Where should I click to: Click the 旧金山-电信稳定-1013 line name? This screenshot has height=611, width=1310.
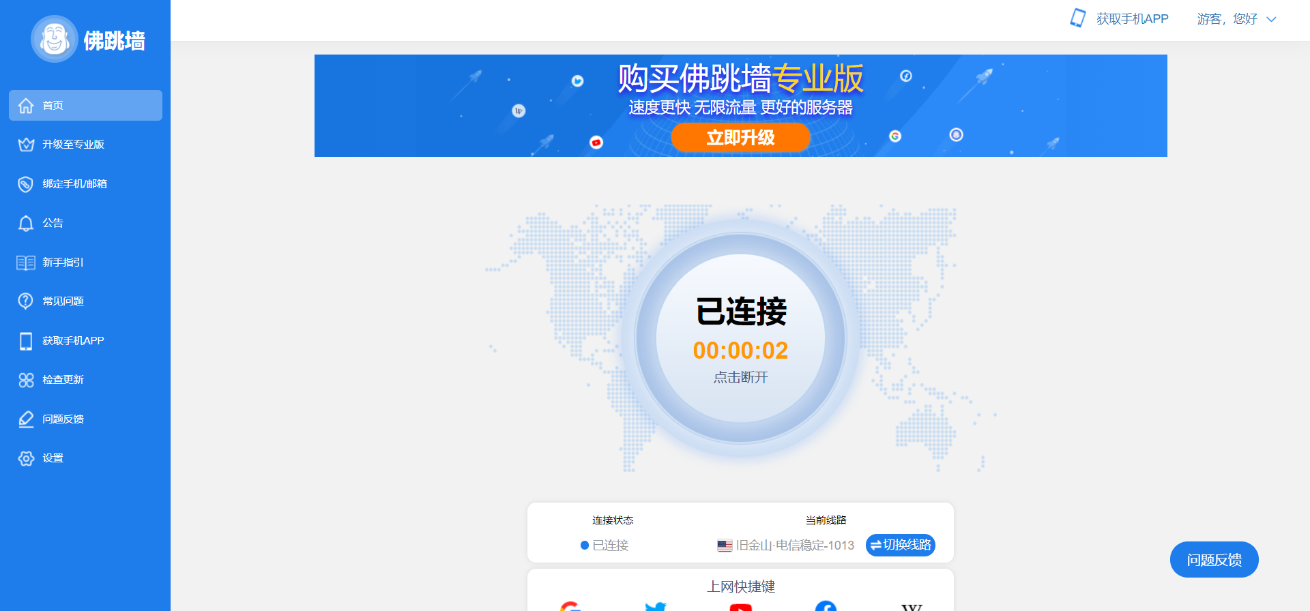(795, 546)
